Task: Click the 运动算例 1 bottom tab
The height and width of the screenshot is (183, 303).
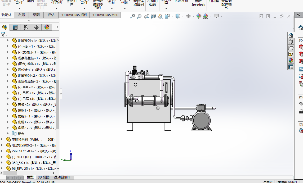Action: click(62, 177)
